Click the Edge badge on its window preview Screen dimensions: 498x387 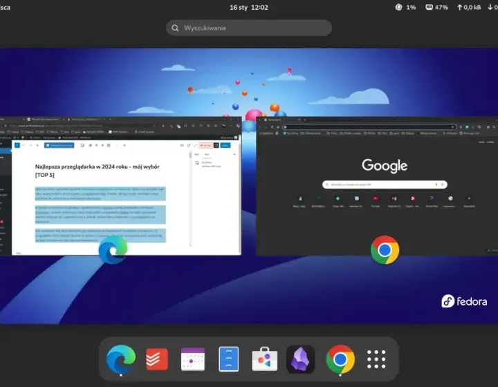pos(113,250)
